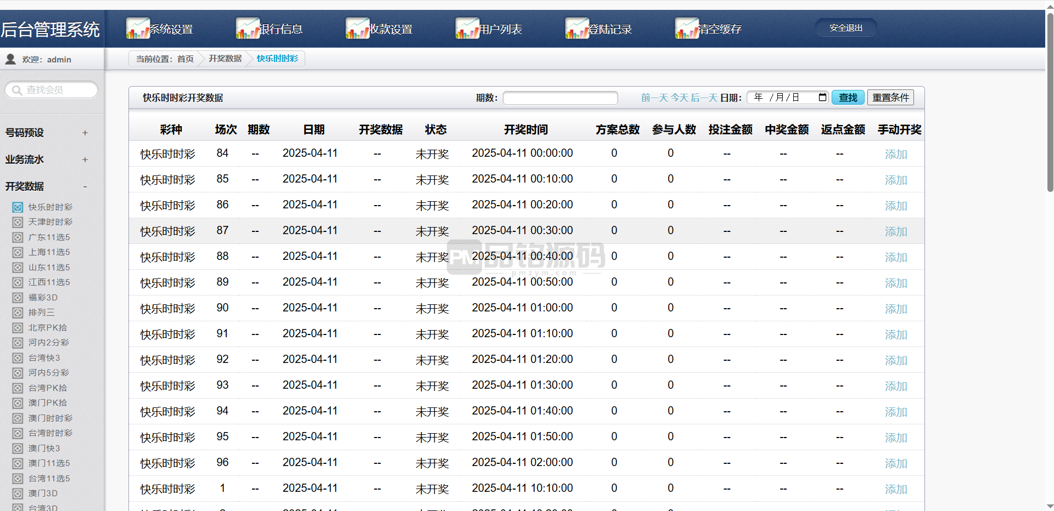Click 添加 for 场次 90 row
Viewport: 1054px width, 511px height.
click(x=896, y=309)
